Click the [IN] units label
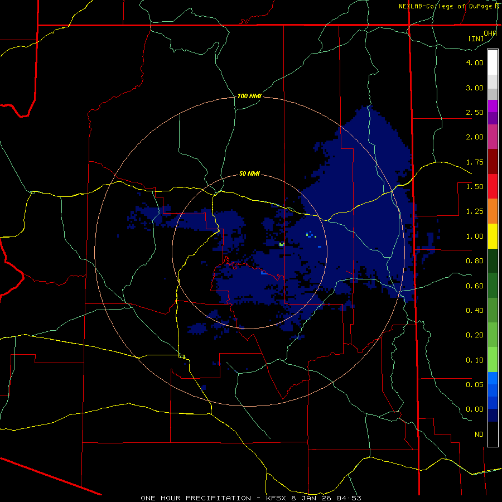The height and width of the screenshot is (502, 502). (476, 38)
